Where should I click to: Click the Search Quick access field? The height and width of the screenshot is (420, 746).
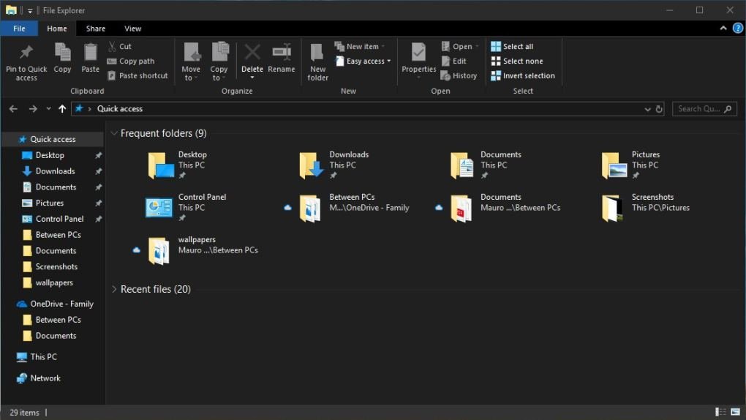[x=699, y=109]
